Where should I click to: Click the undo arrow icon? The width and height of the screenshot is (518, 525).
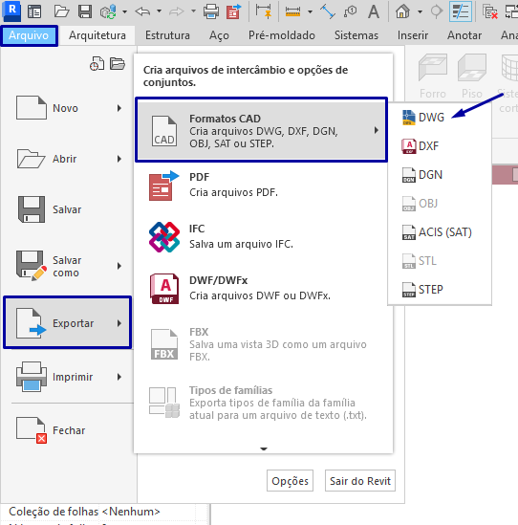(143, 11)
